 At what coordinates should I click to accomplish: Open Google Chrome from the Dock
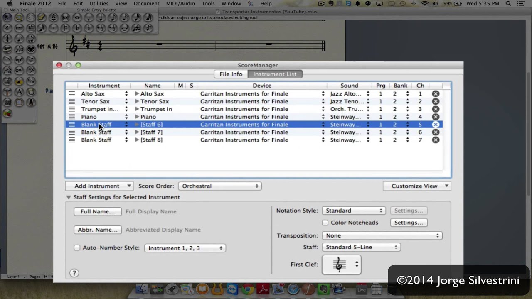[248, 289]
